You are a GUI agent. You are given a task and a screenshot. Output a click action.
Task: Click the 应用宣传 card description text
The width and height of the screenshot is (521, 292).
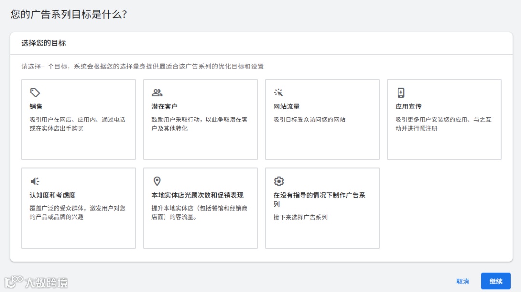click(443, 124)
